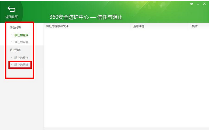Select 阻止的程序 in the sidebar
Screen dimensions: 209x130
pyautogui.click(x=21, y=58)
